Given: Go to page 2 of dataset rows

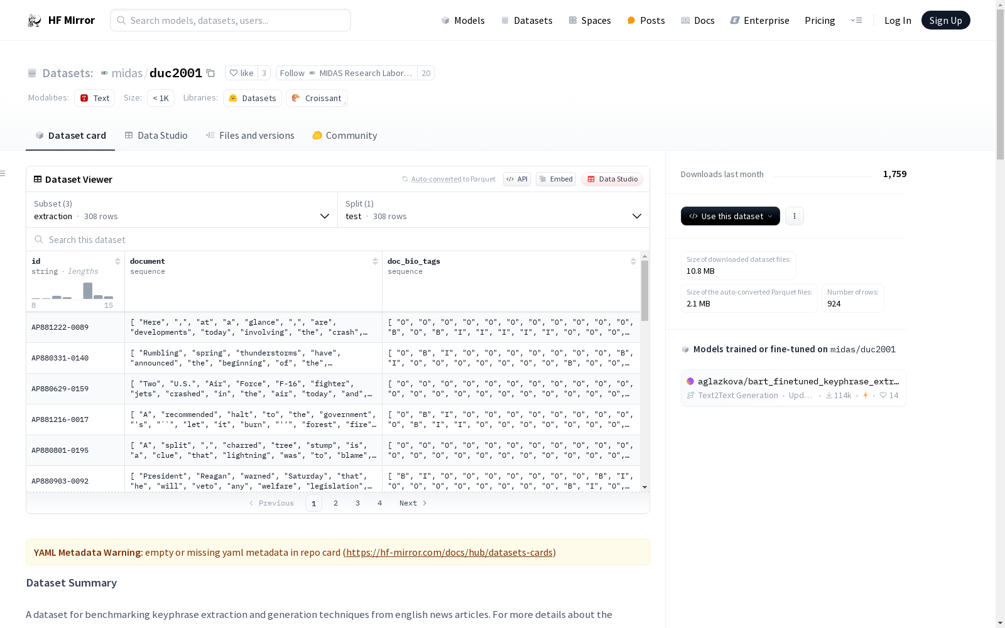Looking at the screenshot, I should point(336,503).
